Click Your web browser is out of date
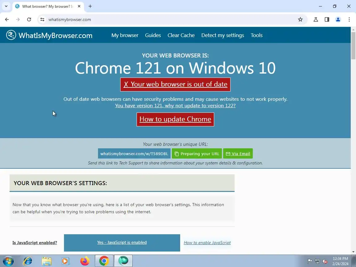Image resolution: width=356 pixels, height=267 pixels. (x=175, y=84)
